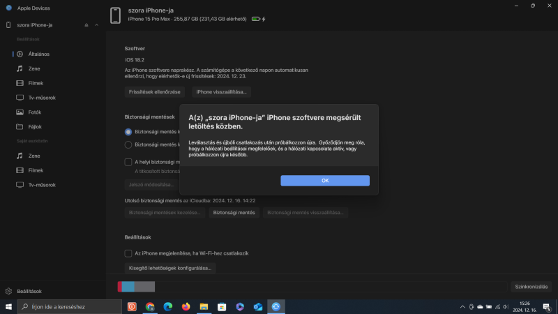Click Biztonsági mentés visszaállítása button
Screen dimensions: 558x314
tap(306, 213)
